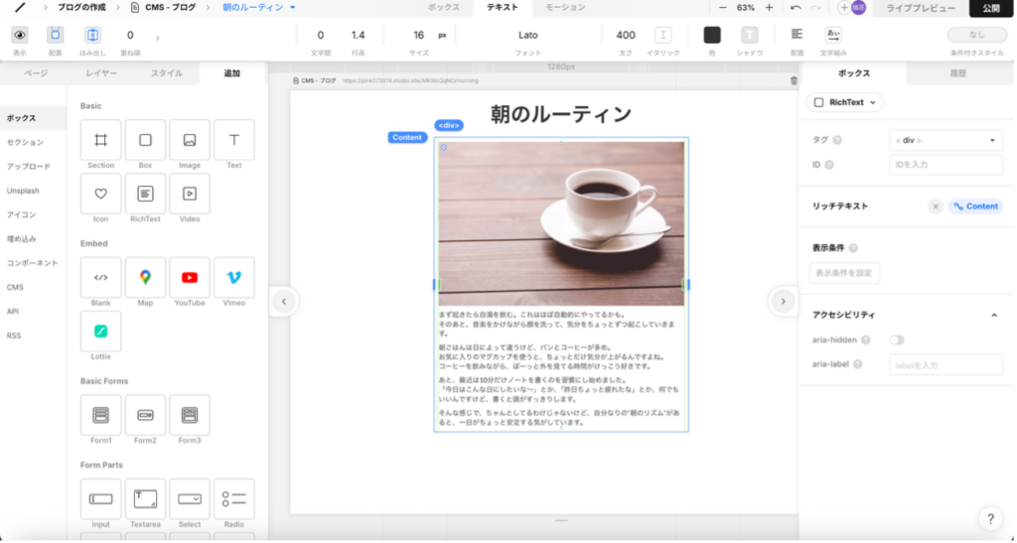The width and height of the screenshot is (1017, 543).
Task: Select the Section box element
Action: pos(100,140)
